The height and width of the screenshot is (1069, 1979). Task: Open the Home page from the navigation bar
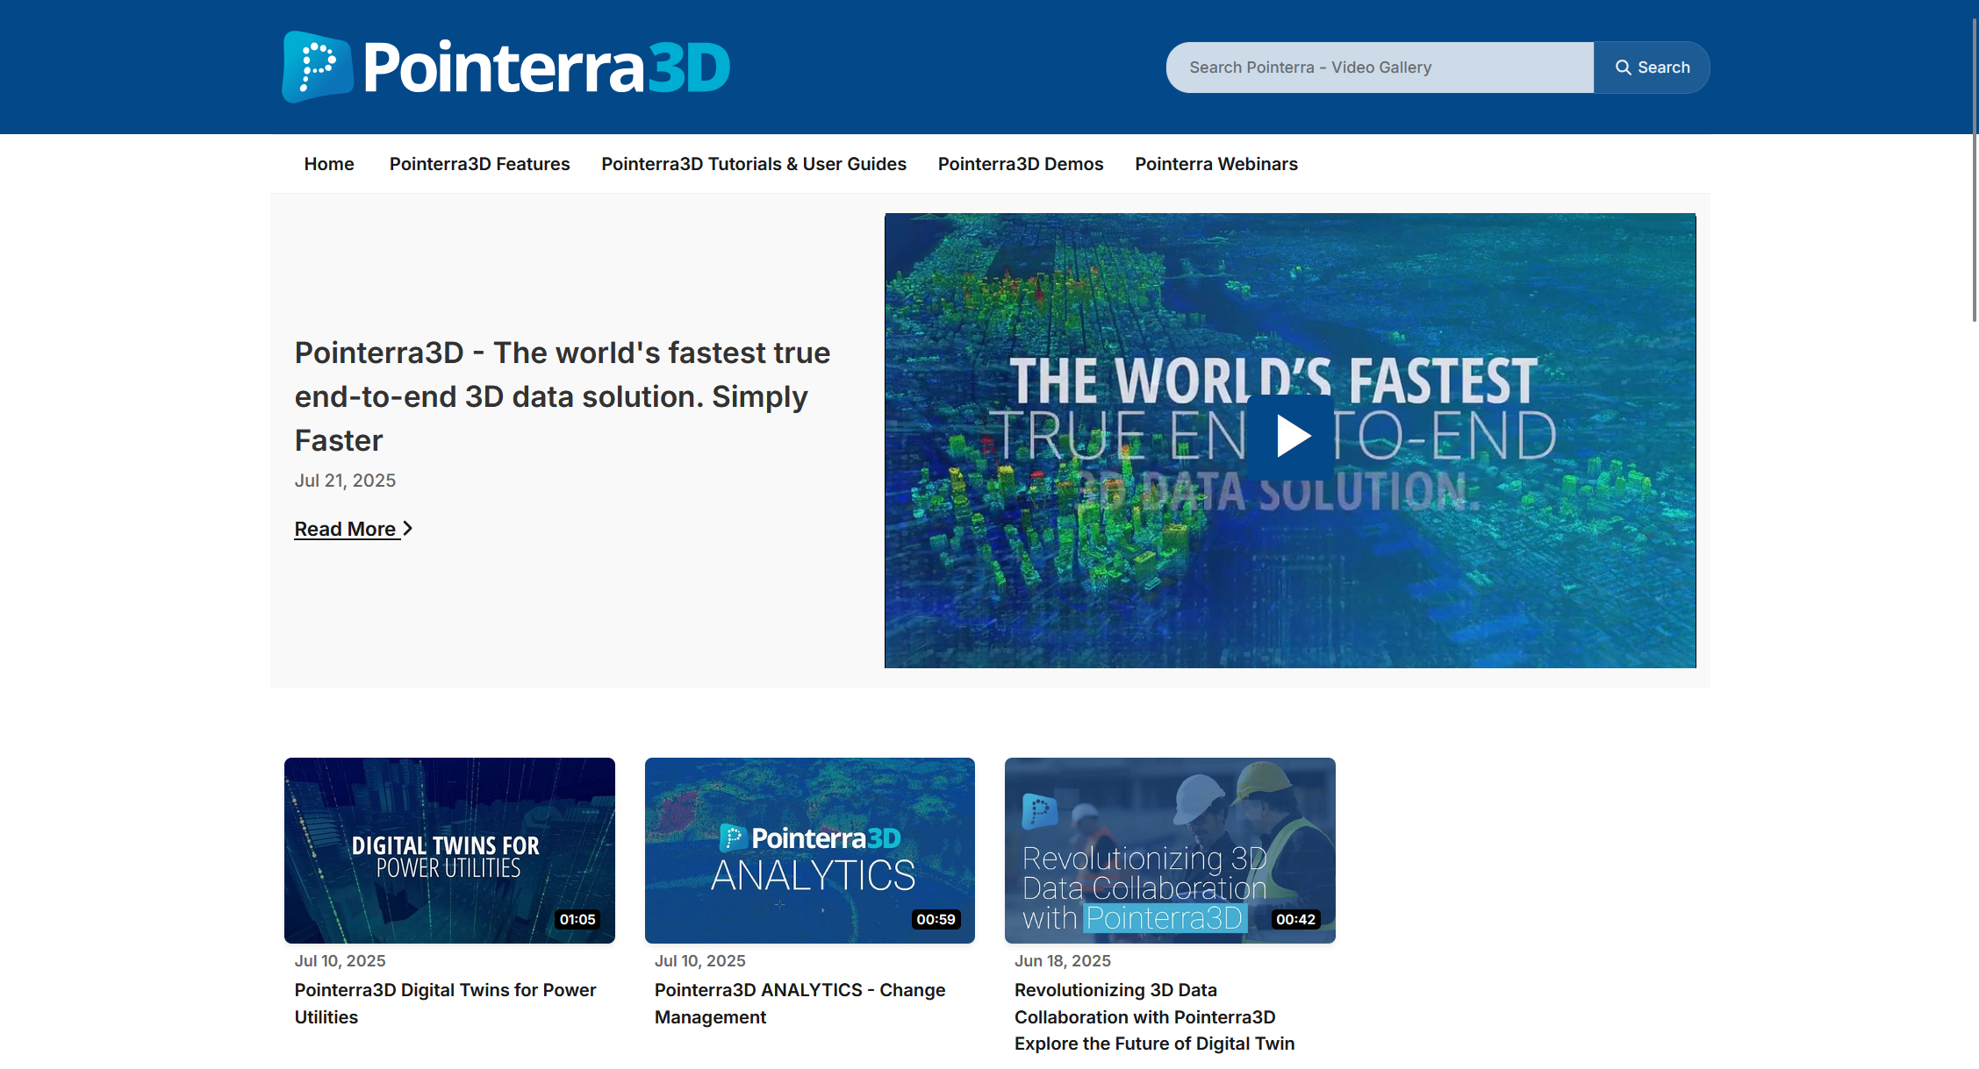328,163
